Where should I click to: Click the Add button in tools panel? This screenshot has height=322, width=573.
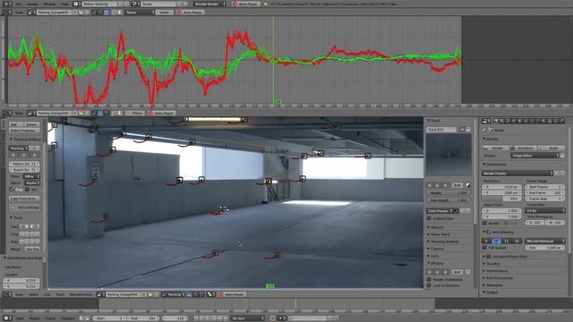pos(16,124)
